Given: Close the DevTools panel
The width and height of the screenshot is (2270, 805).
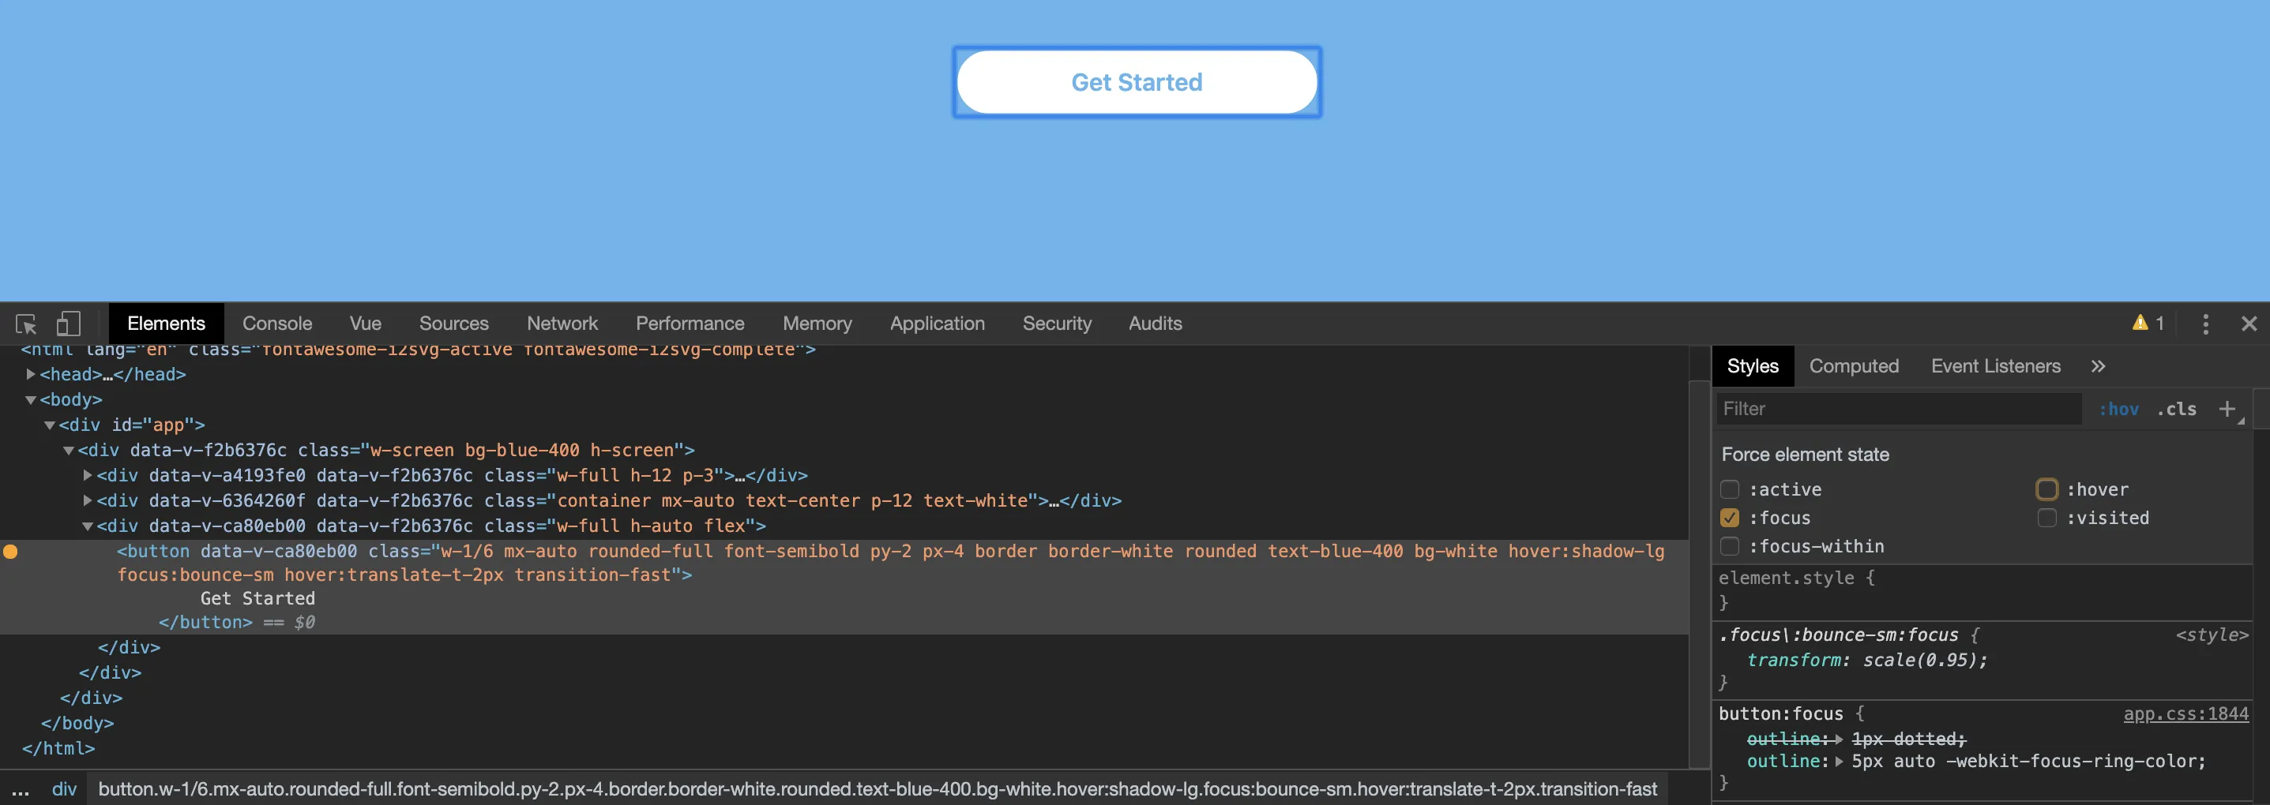Looking at the screenshot, I should [2249, 324].
